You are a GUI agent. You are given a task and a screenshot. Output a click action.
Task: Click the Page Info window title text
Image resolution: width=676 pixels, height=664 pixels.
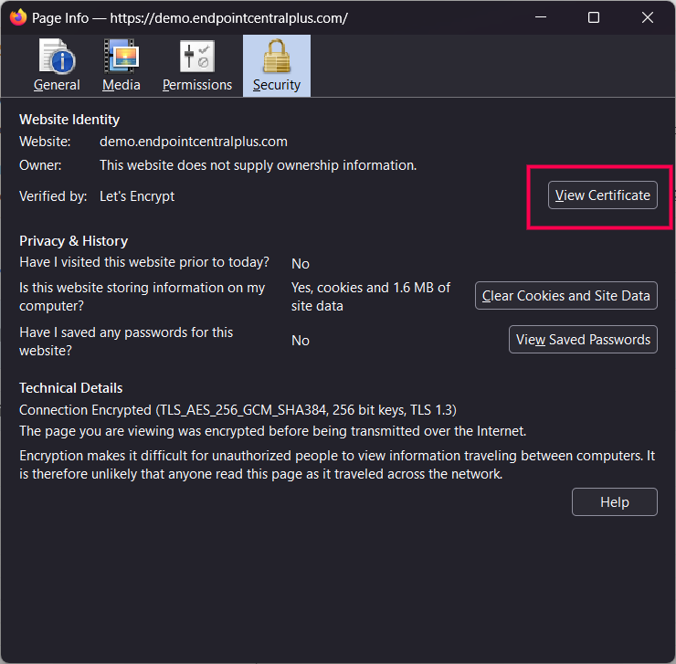pyautogui.click(x=190, y=18)
